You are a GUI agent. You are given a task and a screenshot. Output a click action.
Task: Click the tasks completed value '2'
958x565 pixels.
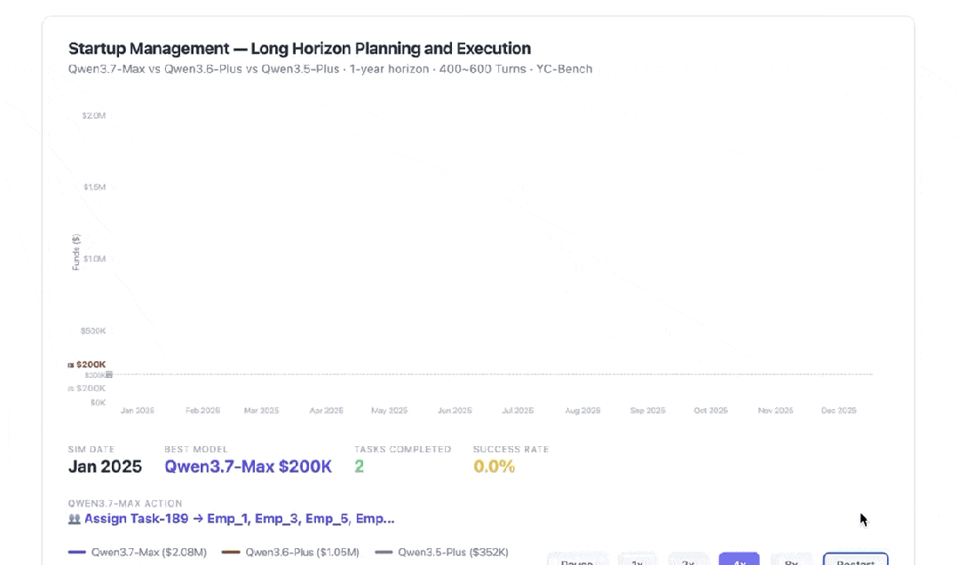click(360, 467)
